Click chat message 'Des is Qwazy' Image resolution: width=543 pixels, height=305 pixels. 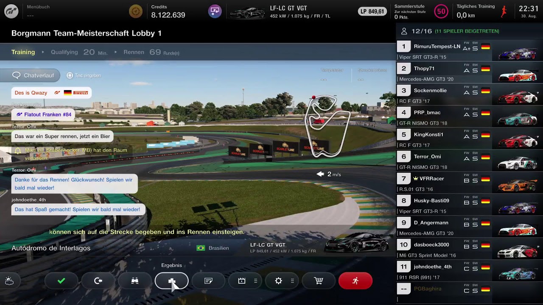pyautogui.click(x=51, y=93)
